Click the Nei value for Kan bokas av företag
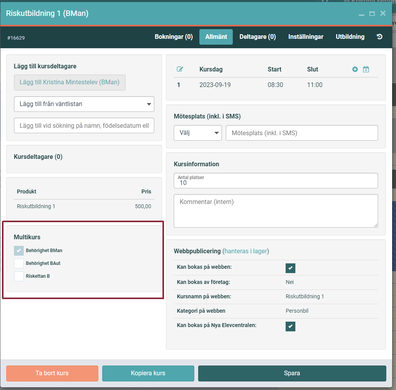The image size is (396, 390). [290, 282]
